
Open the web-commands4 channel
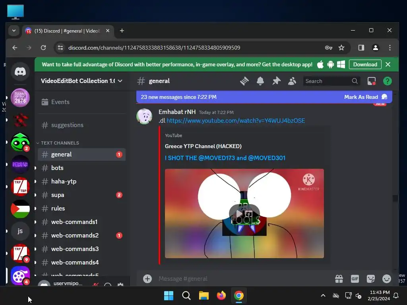tap(82, 263)
